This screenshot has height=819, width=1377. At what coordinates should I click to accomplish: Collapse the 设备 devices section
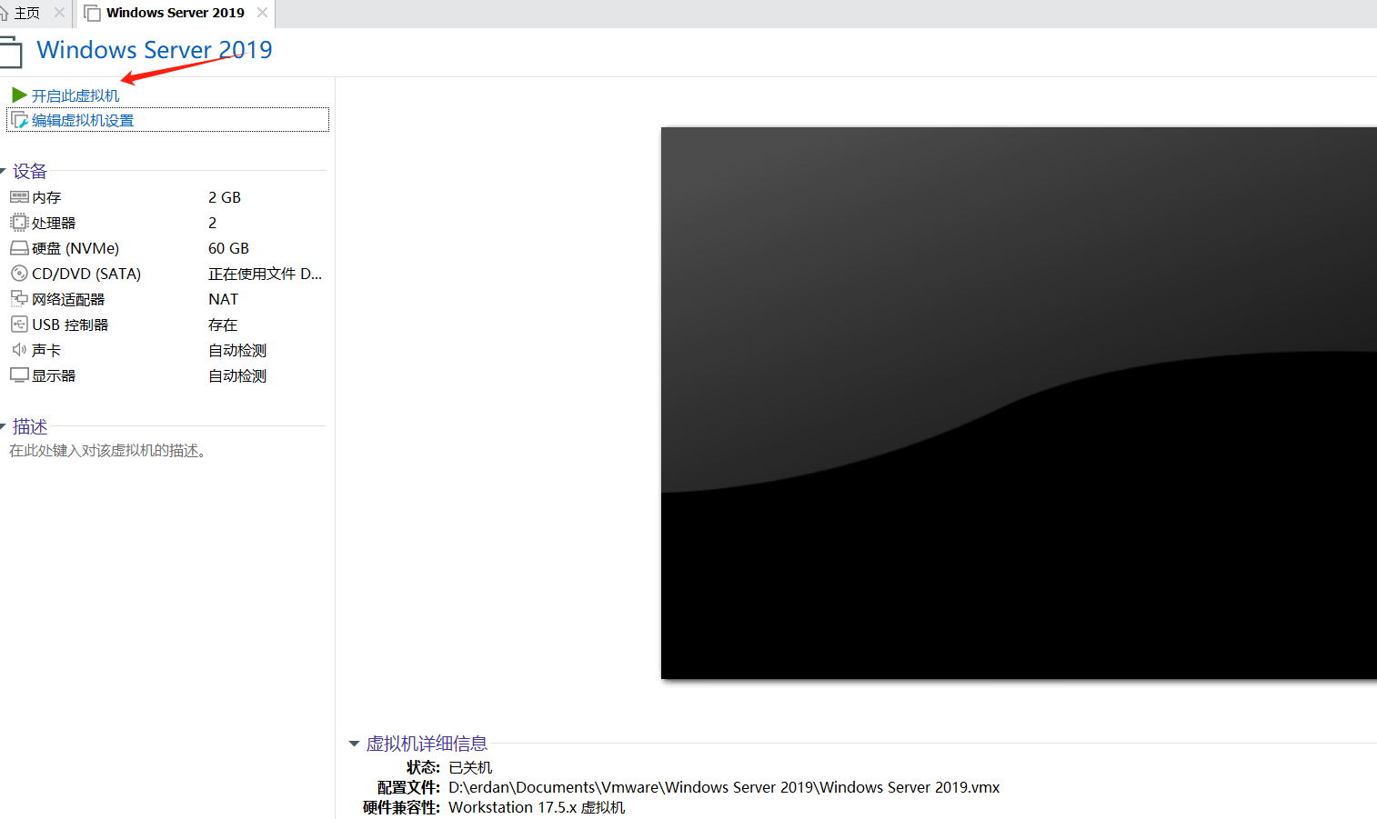4,171
